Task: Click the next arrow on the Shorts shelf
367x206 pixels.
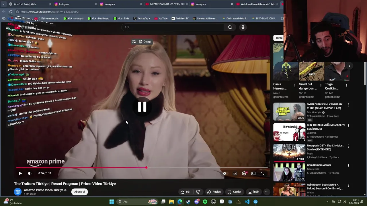Action: [349, 66]
